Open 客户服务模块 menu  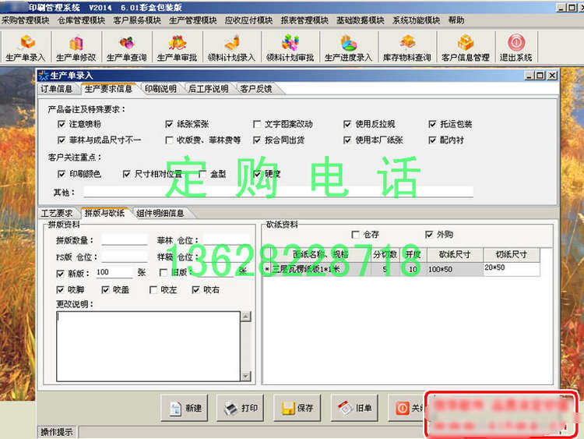pos(137,20)
